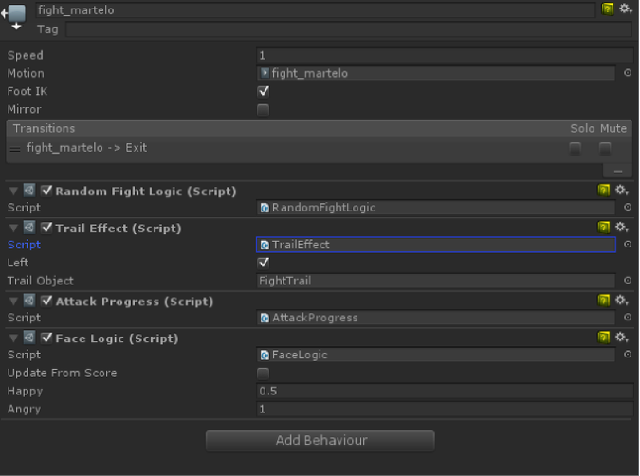The image size is (640, 476).
Task: Disable the Face Logic behaviour checkbox
Action: click(x=46, y=338)
